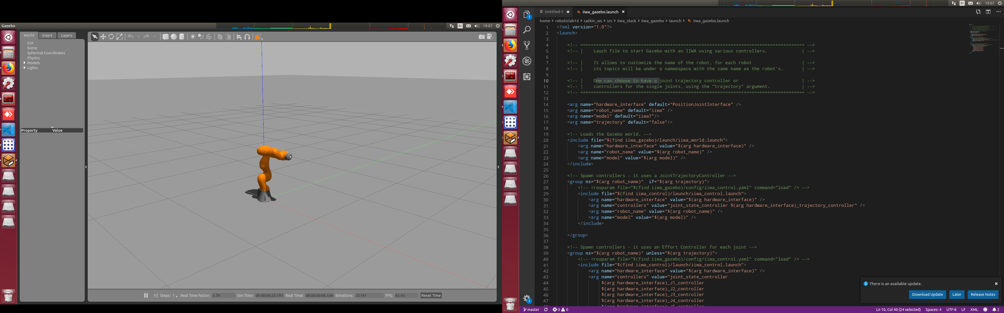Toggle the snap magnet tool

pyautogui.click(x=248, y=37)
